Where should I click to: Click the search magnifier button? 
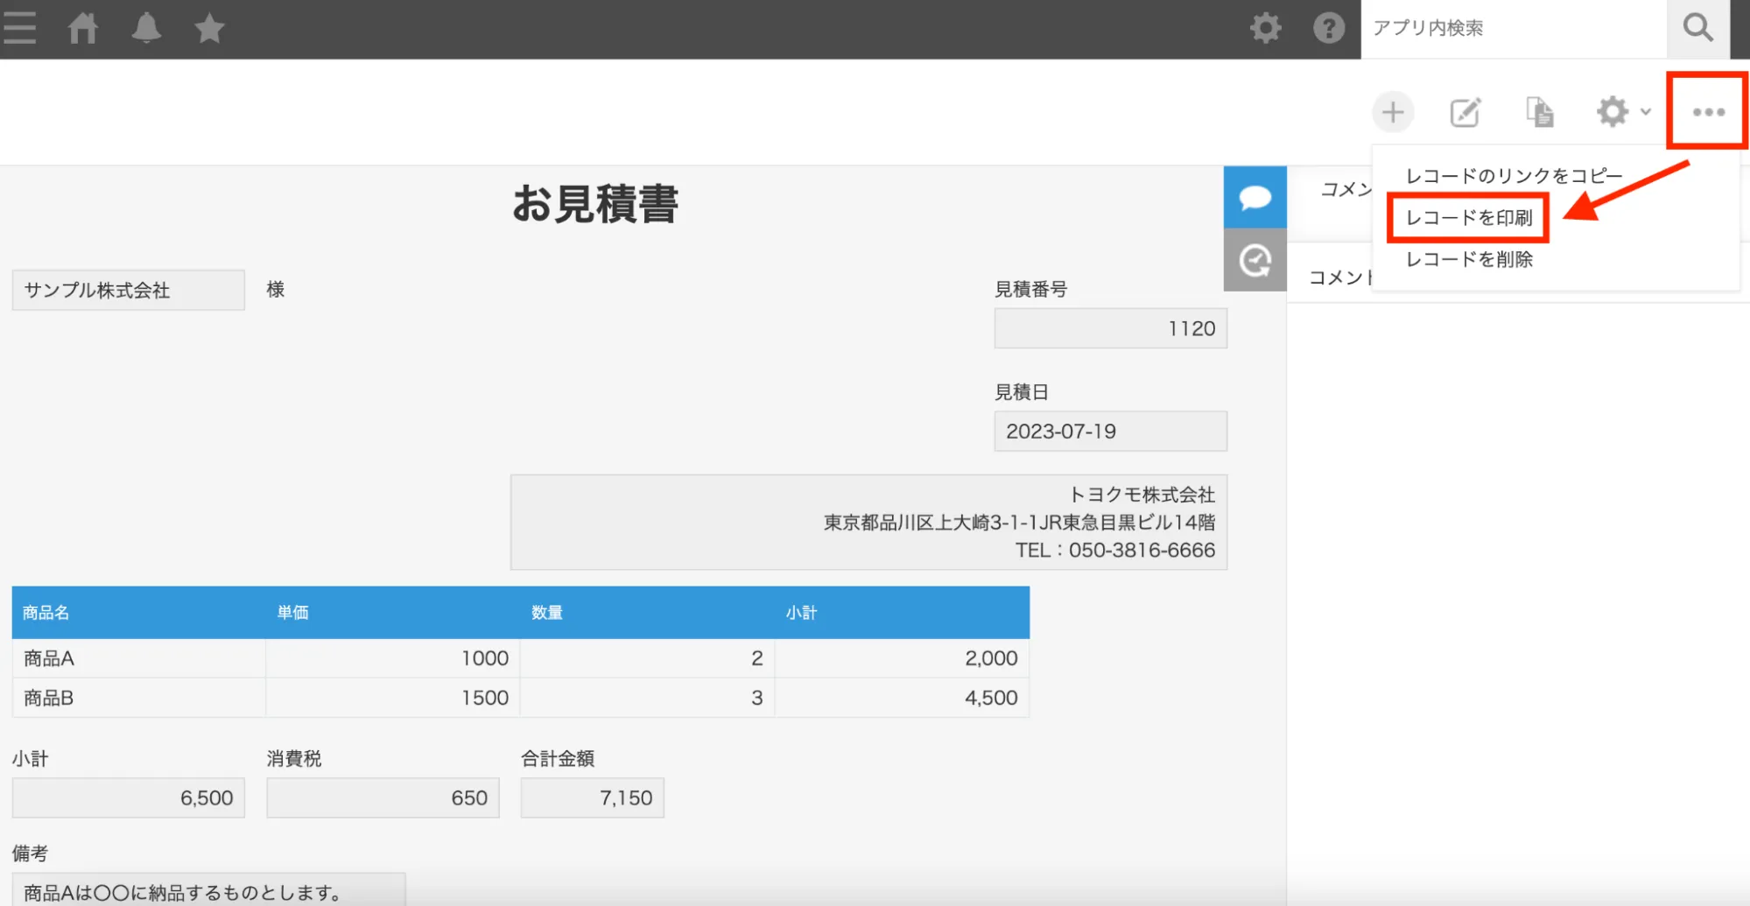(x=1697, y=28)
